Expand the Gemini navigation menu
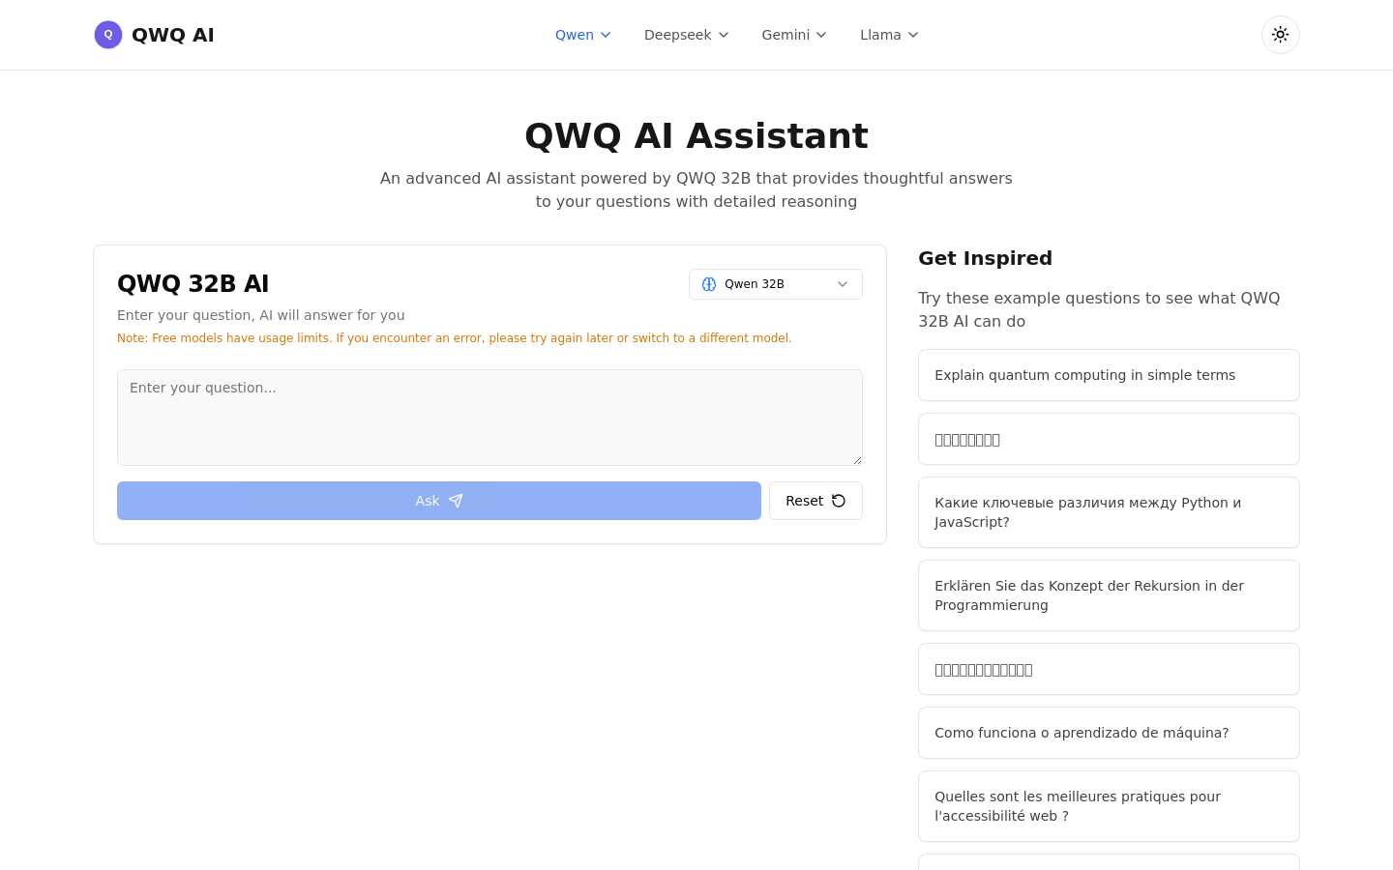 (794, 35)
